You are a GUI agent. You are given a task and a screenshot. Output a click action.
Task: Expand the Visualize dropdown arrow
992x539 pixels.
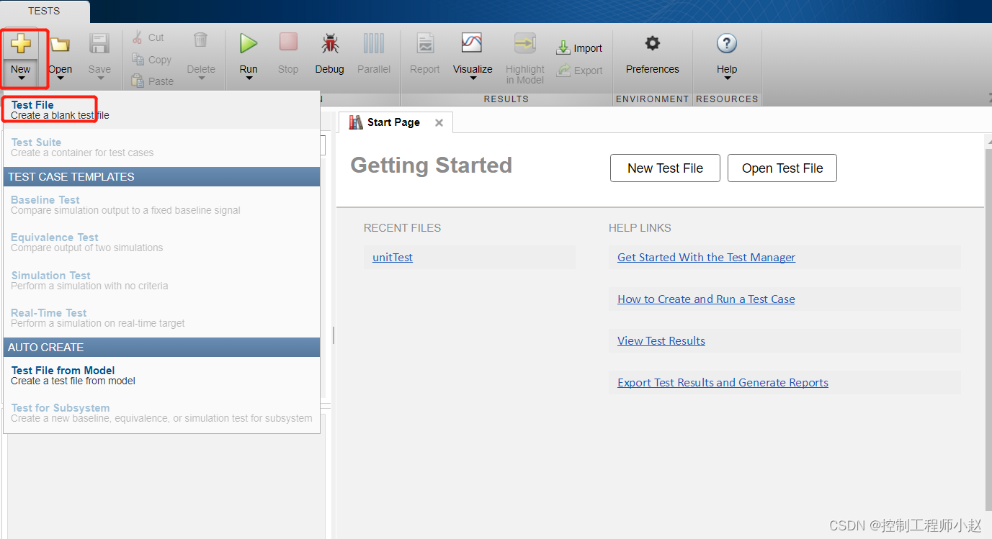click(x=473, y=78)
